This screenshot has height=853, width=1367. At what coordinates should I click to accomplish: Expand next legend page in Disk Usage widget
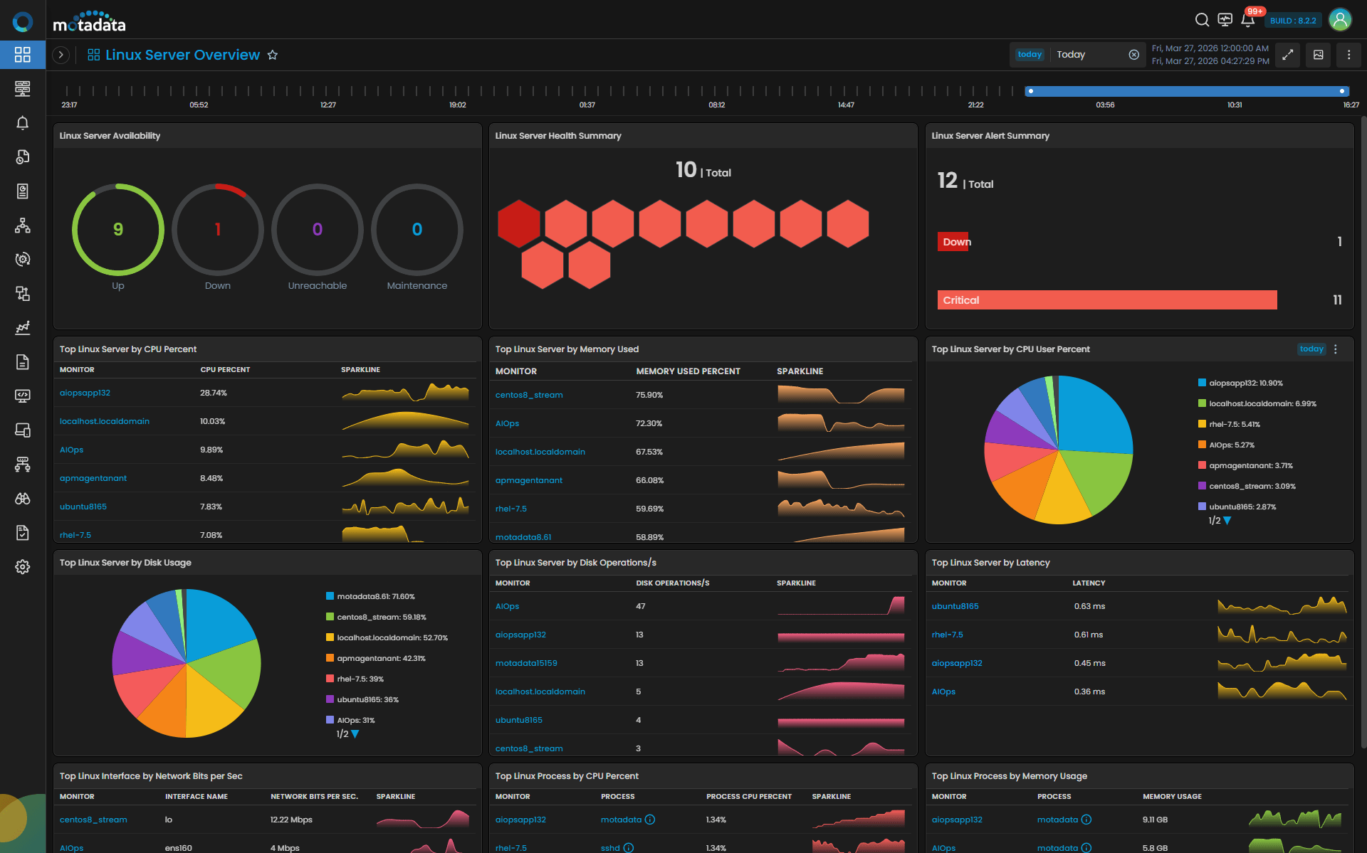(x=355, y=733)
